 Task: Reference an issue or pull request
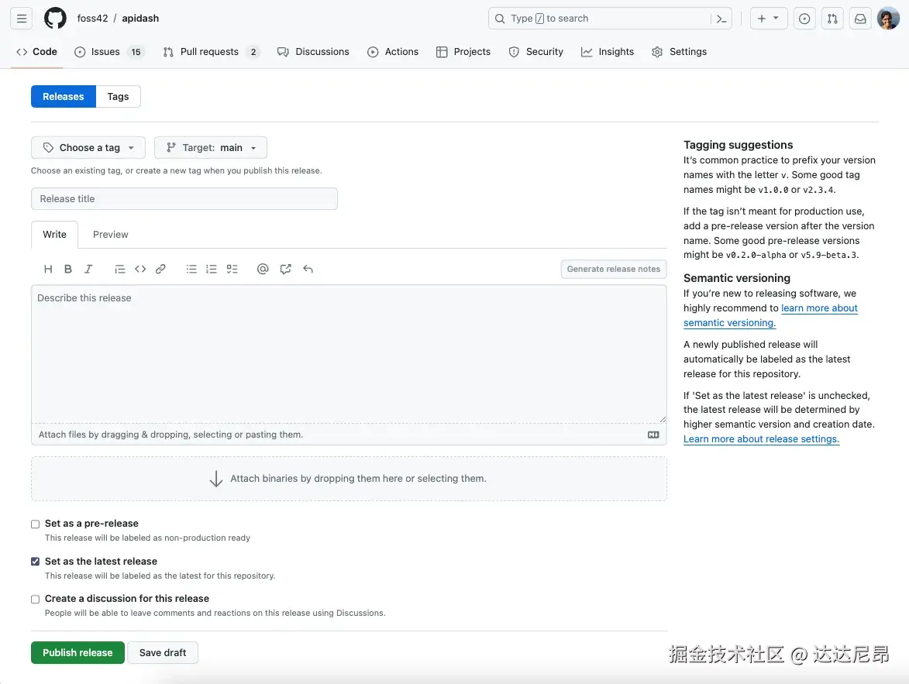pos(285,269)
